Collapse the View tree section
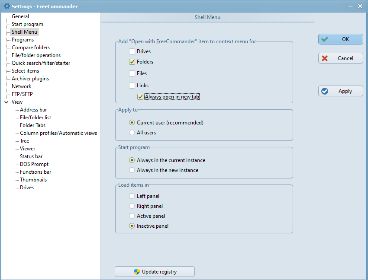Image resolution: width=368 pixels, height=280 pixels. click(6, 102)
